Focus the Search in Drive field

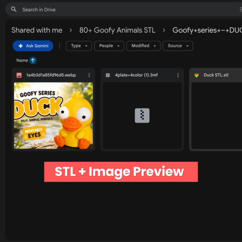123,9
